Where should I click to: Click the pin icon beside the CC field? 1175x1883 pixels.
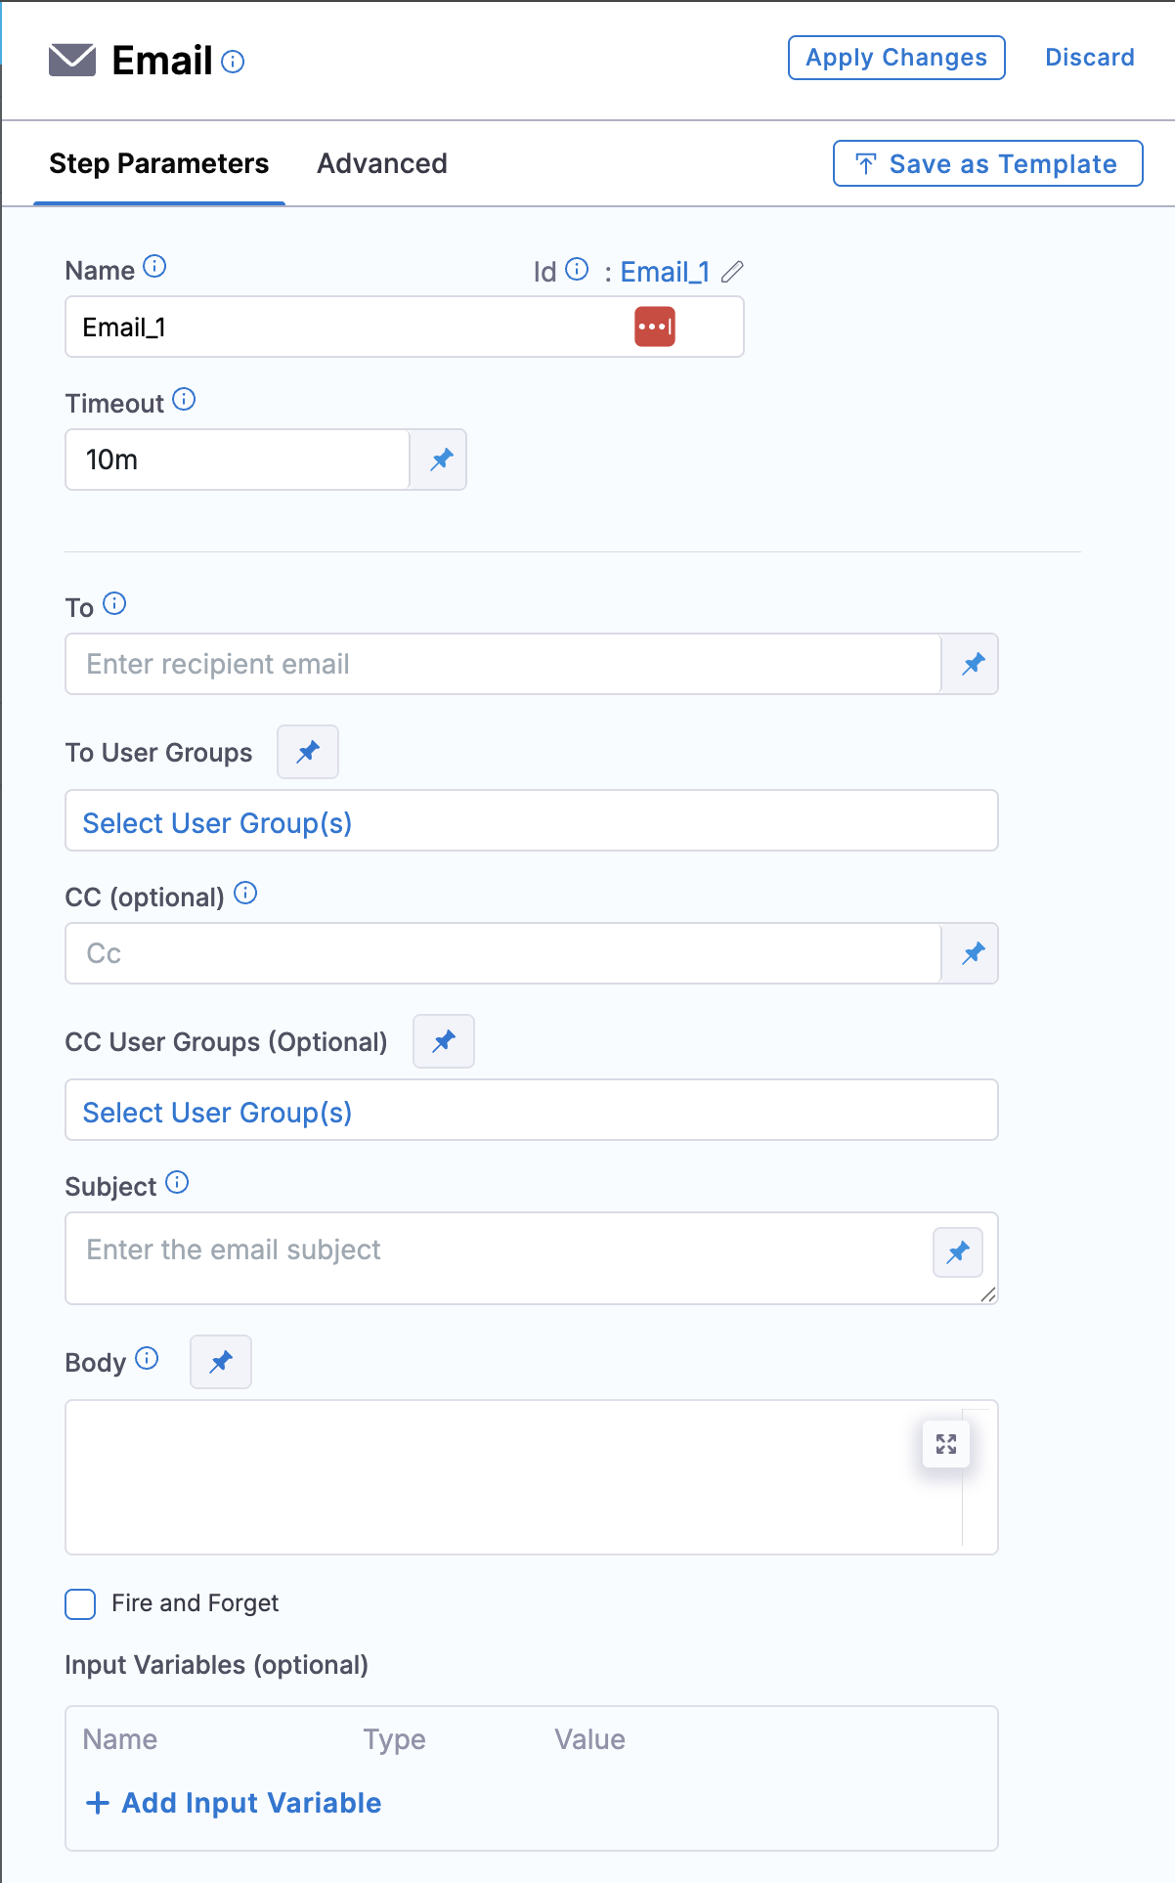(973, 954)
